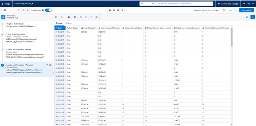This screenshot has height=126, width=256.
Task: Click the Save and Run button
Action: (247, 10)
